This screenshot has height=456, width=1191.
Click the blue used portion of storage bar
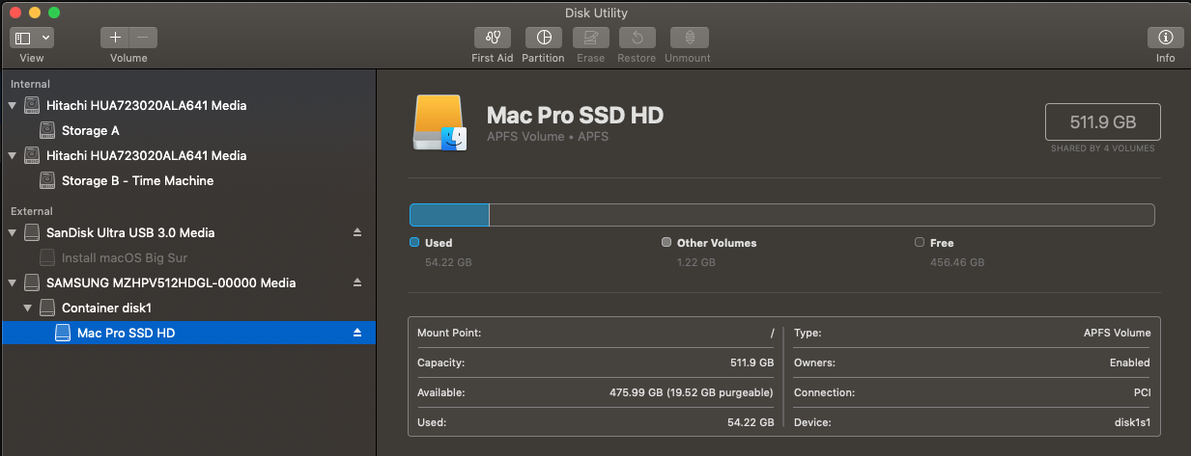coord(449,214)
